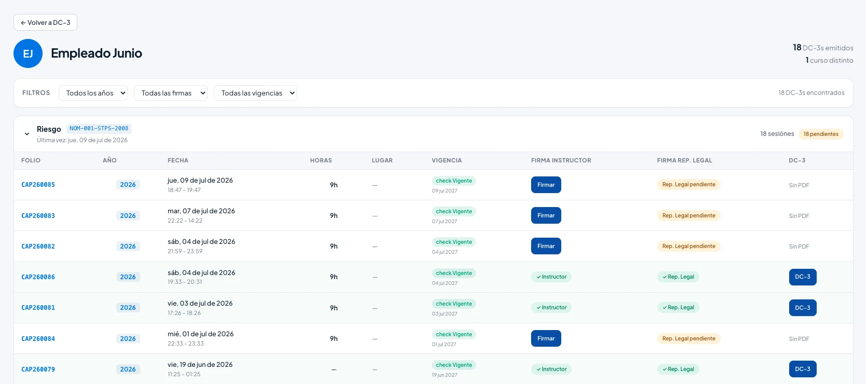The height and width of the screenshot is (384, 866).
Task: Open DC-3 PDF for CAP260081
Action: click(803, 308)
